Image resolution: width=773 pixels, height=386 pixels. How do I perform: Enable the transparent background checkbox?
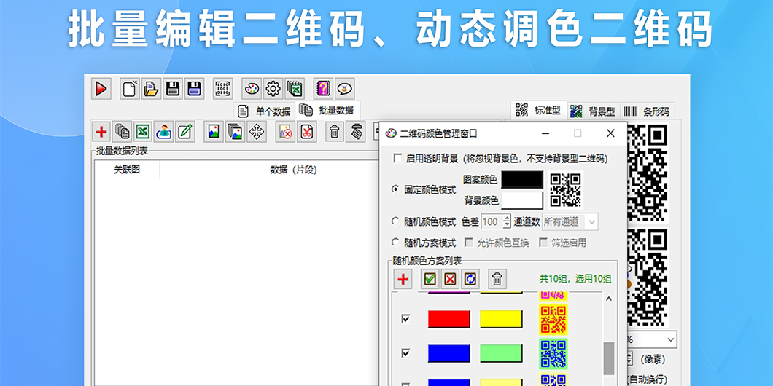point(397,159)
